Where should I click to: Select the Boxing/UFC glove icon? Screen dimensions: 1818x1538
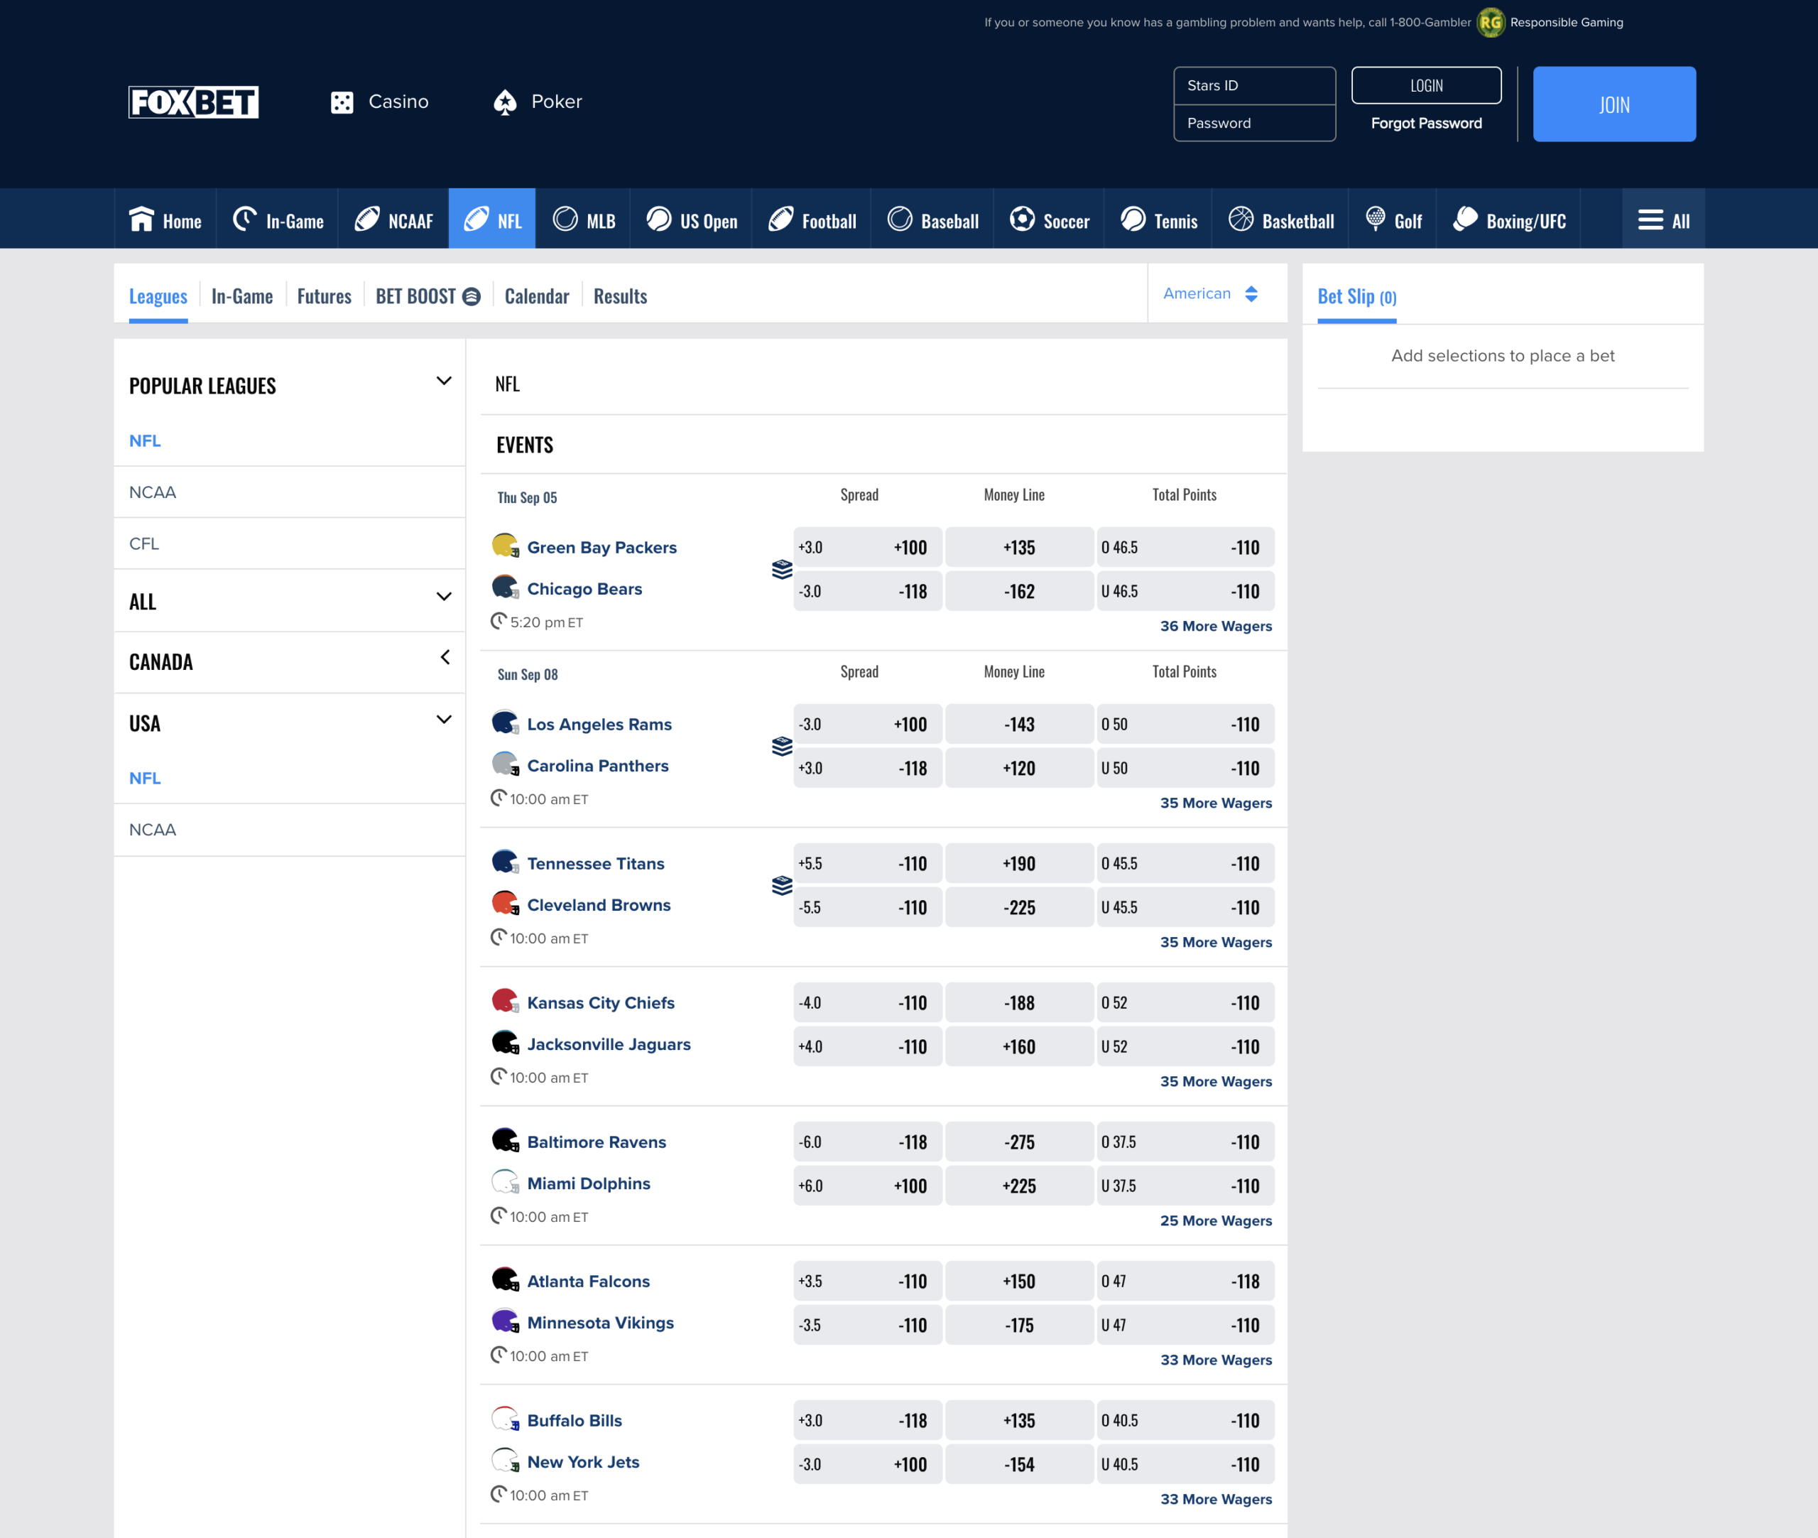[1466, 219]
